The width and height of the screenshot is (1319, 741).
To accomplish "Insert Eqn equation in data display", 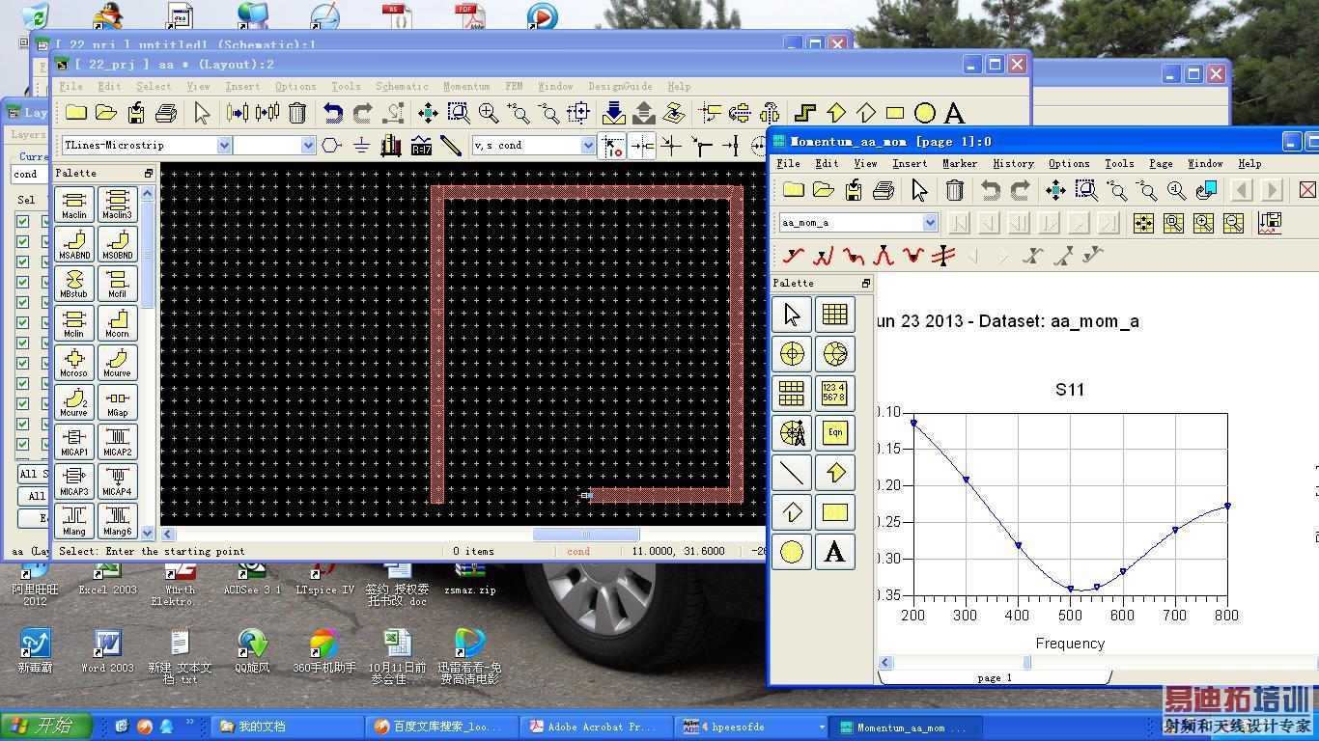I will (x=834, y=433).
